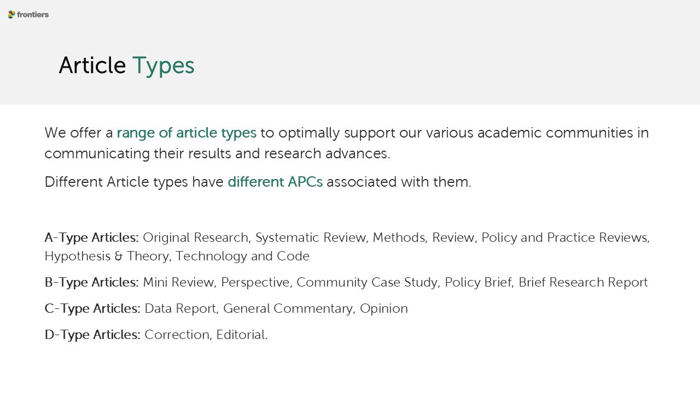
Task: Select the 'B-Type Articles:' bold label
Action: 91,282
